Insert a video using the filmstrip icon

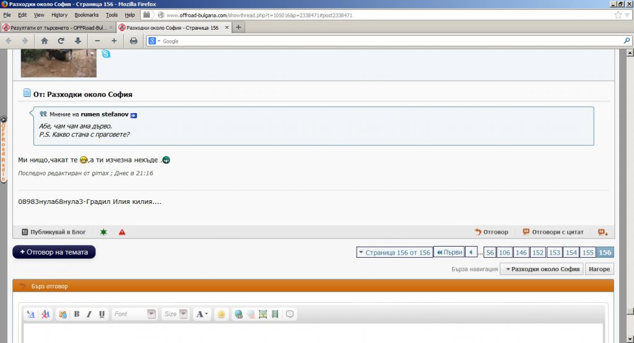[x=275, y=314]
